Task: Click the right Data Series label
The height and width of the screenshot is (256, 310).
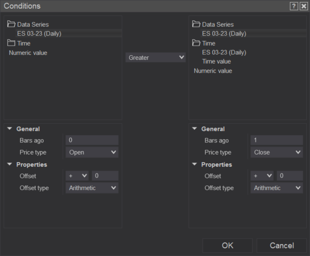Action: 218,25
